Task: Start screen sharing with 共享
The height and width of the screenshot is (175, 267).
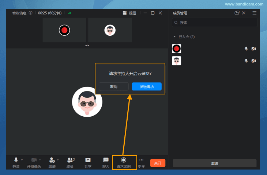Action: [x=88, y=163]
